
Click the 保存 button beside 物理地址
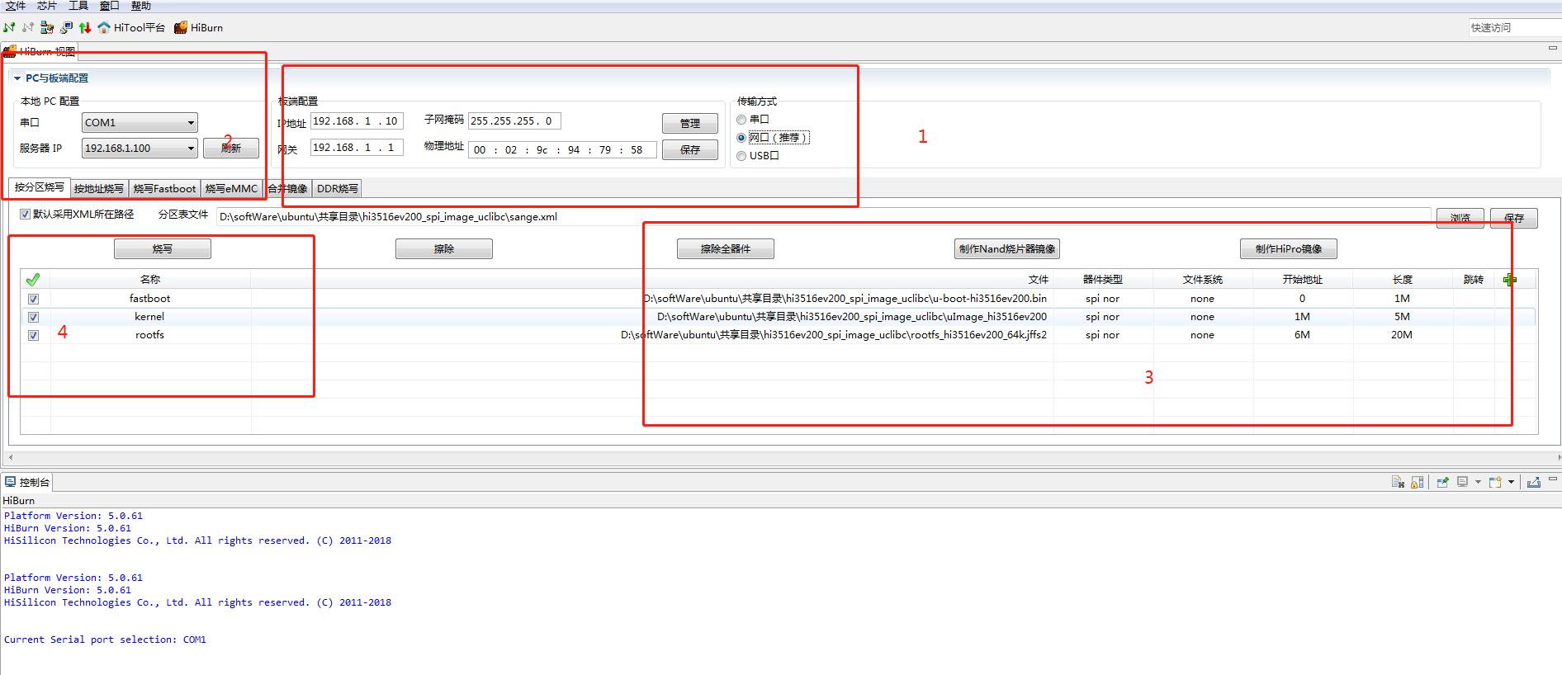[690, 149]
